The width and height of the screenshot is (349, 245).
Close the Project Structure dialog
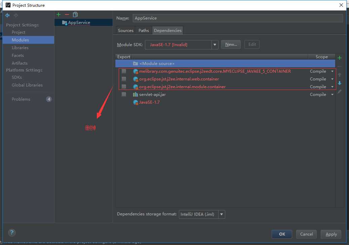341,5
